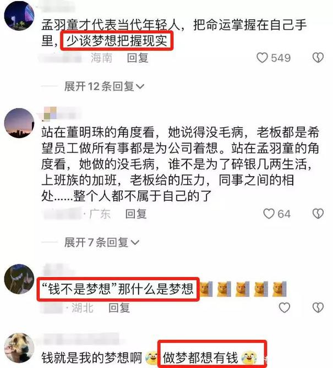
Task: Tap broken heart on the 广东 comment
Action: click(318, 214)
